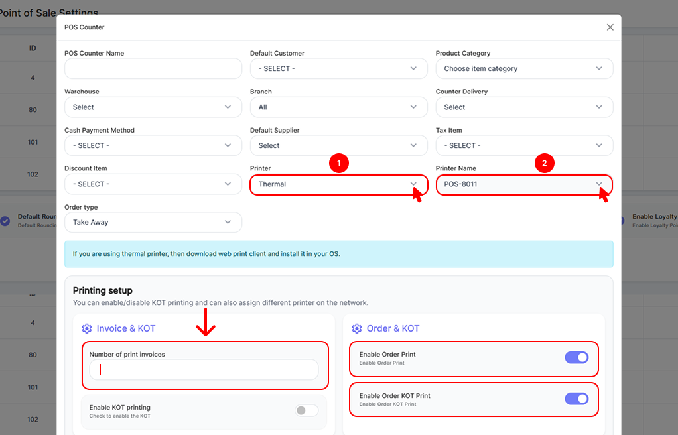678x435 pixels.
Task: Open the Product Category dropdown
Action: 523,69
